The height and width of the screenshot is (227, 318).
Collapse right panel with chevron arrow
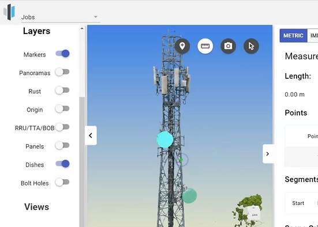point(268,154)
